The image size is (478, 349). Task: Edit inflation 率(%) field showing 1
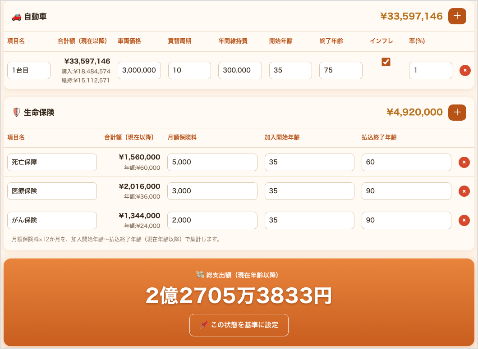431,70
